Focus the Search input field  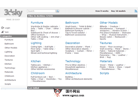tap(41, 11)
